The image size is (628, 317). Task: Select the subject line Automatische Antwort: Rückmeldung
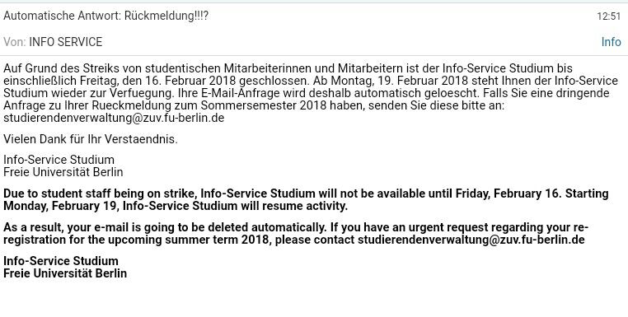pyautogui.click(x=106, y=16)
